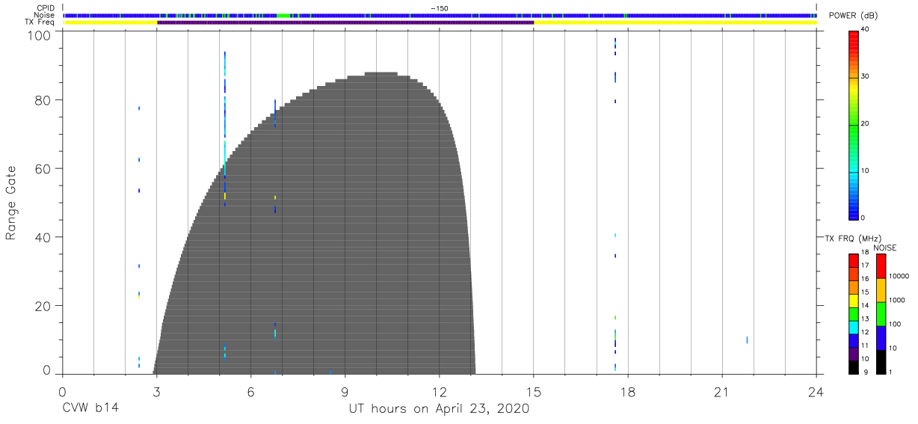The image size is (918, 424).
Task: Click tick label 80 on the Range Gate axis
Action: point(44,100)
